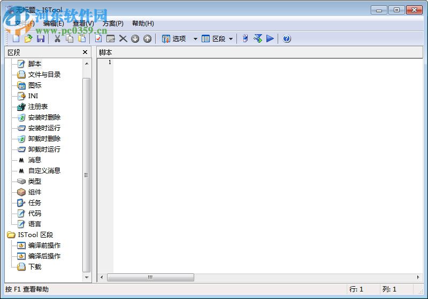Image resolution: width=428 pixels, height=299 pixels.
Task: Click the Paste clipboard icon
Action: click(82, 38)
